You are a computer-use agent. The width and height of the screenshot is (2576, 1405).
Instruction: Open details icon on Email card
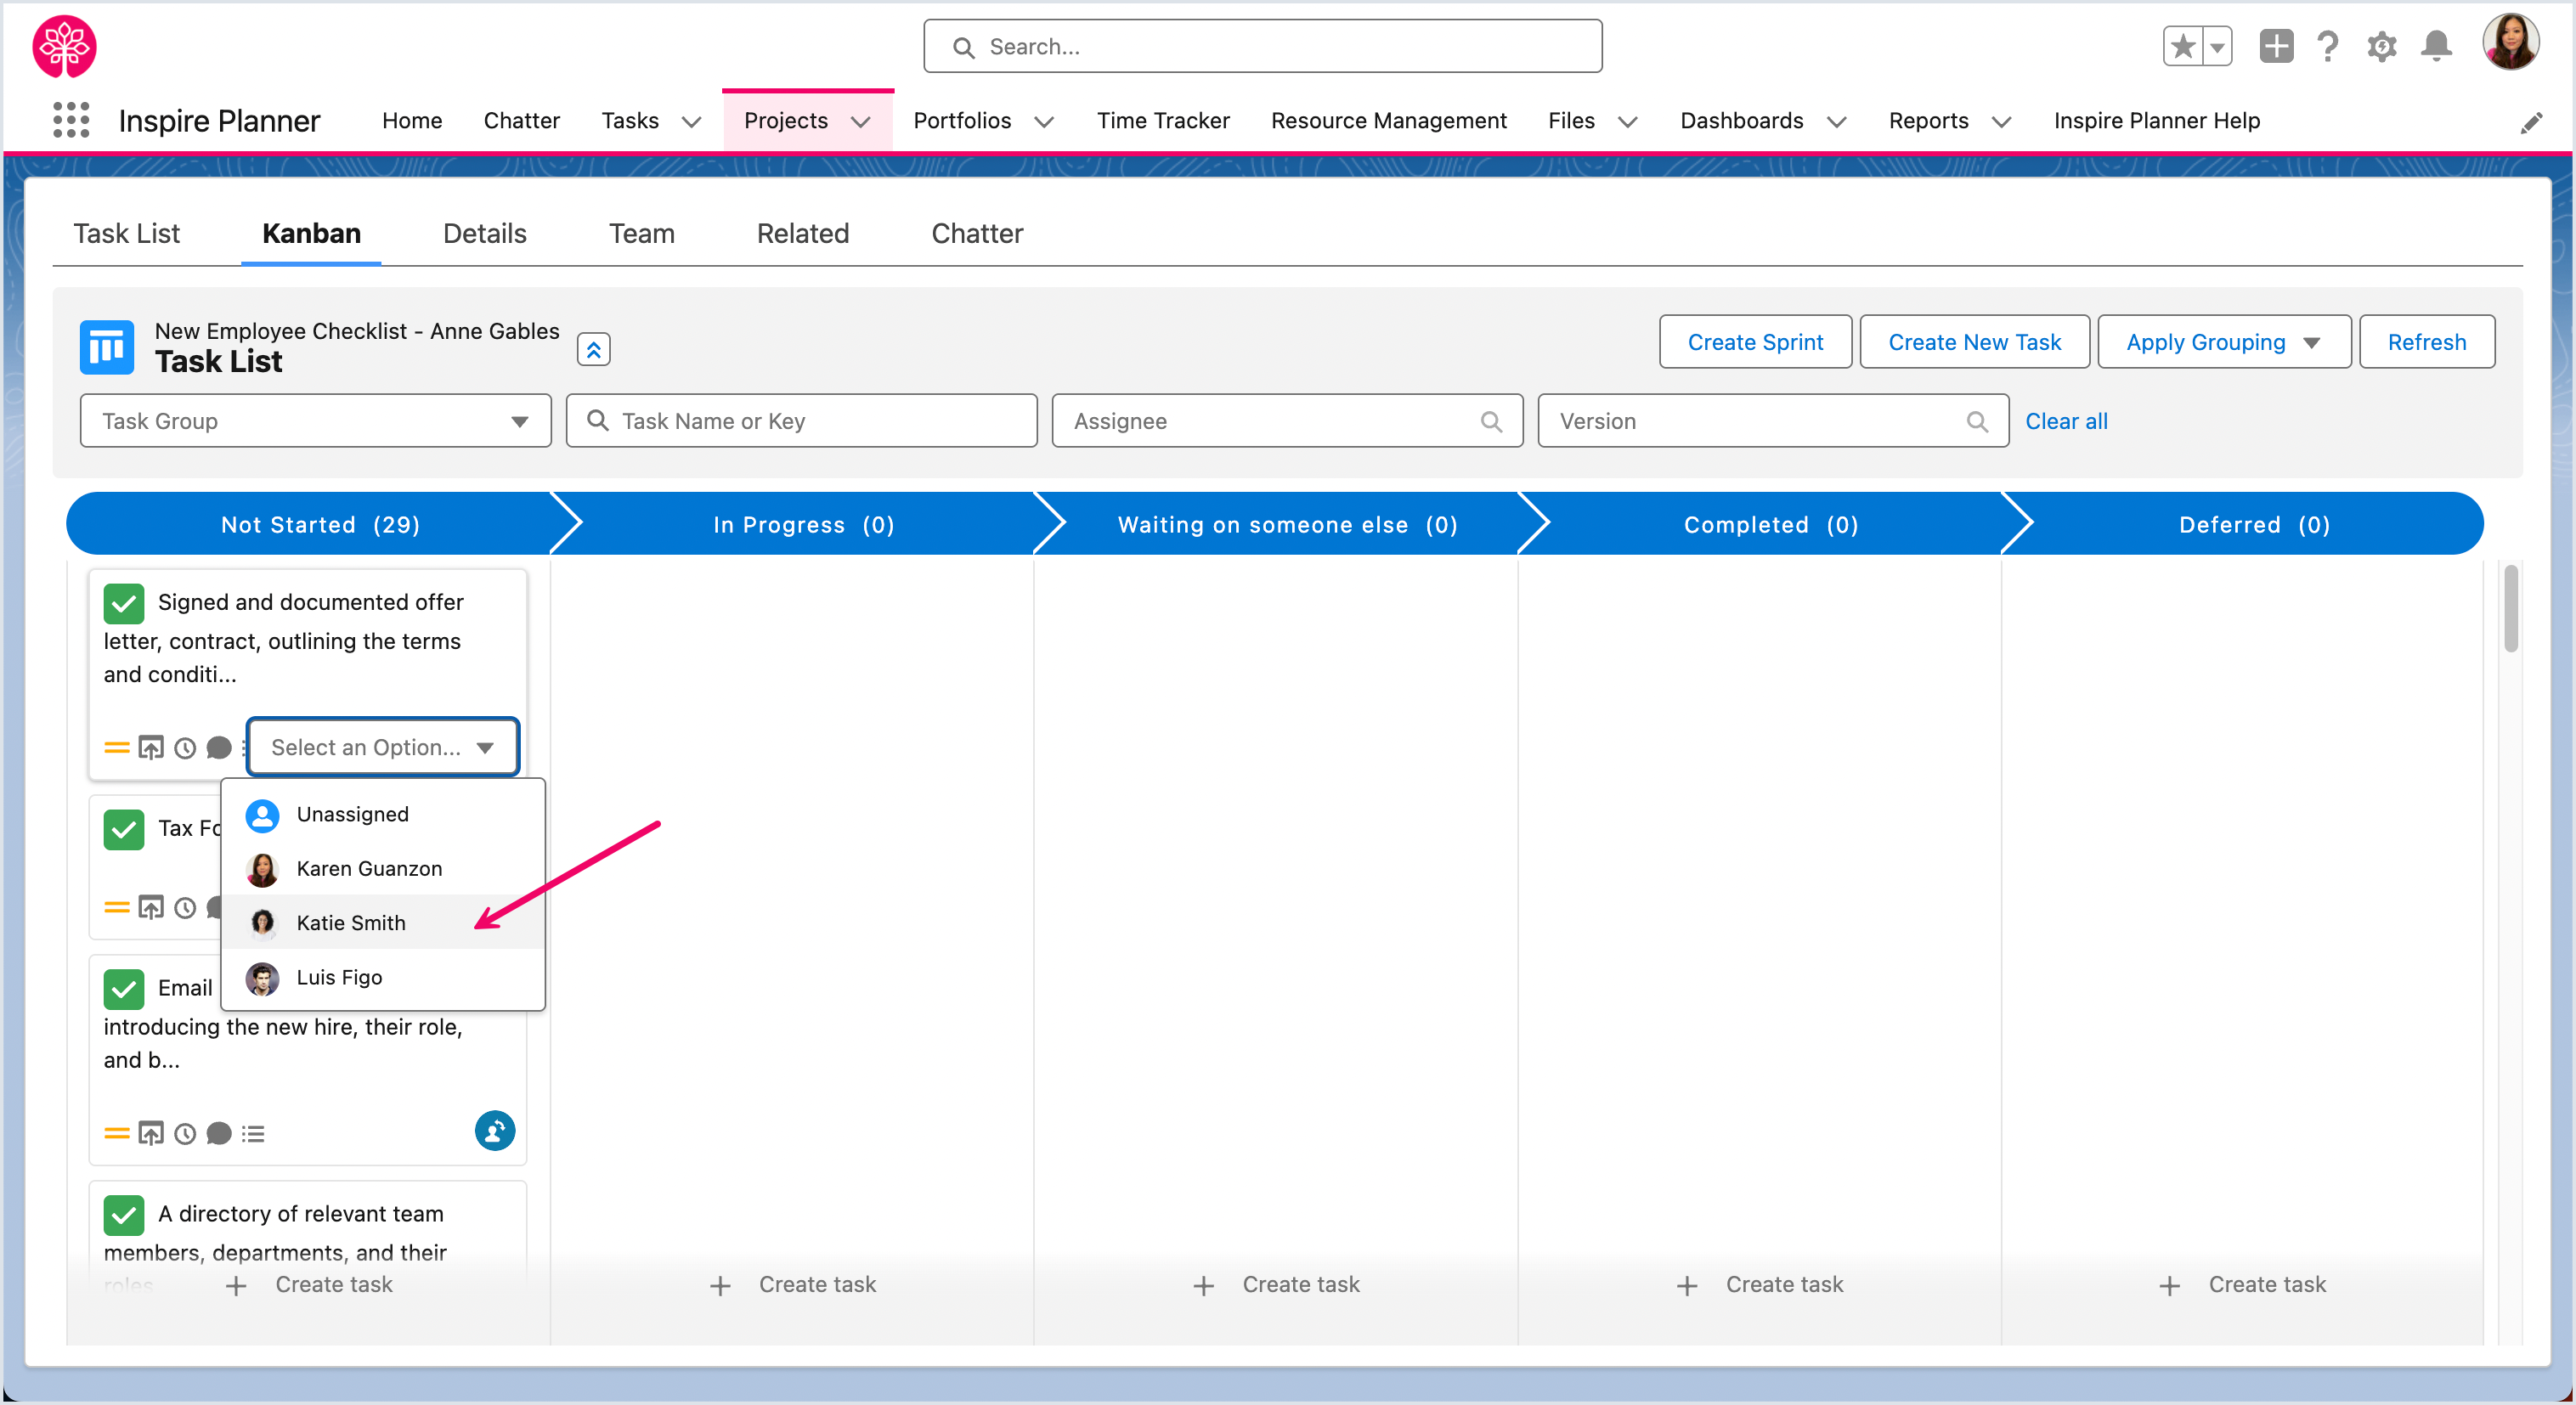coord(150,1133)
